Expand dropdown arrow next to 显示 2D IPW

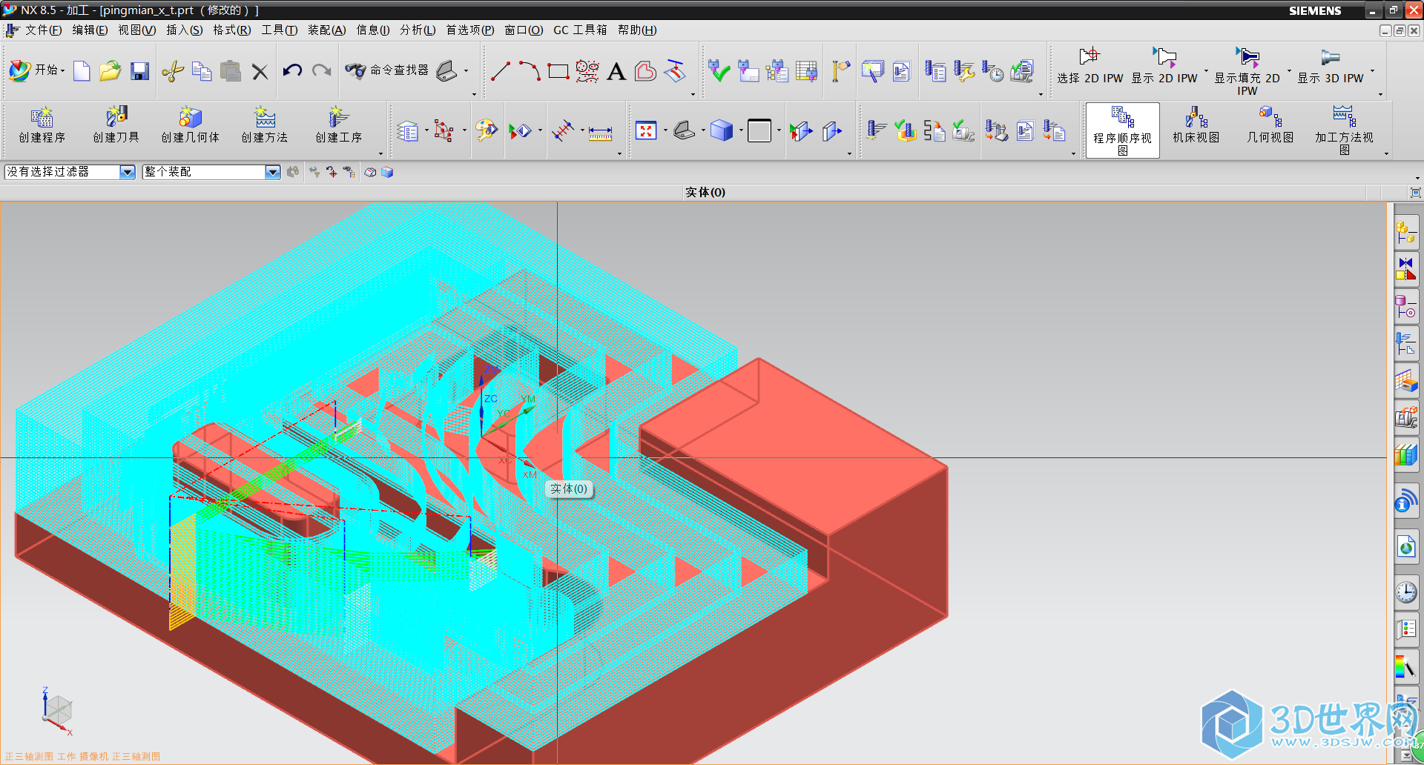1206,71
